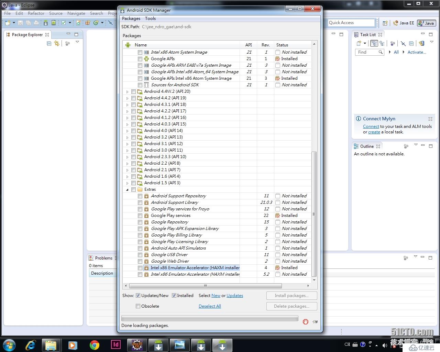Open Internet Explorer from the taskbar
Image resolution: width=440 pixels, height=352 pixels.
pos(31,345)
